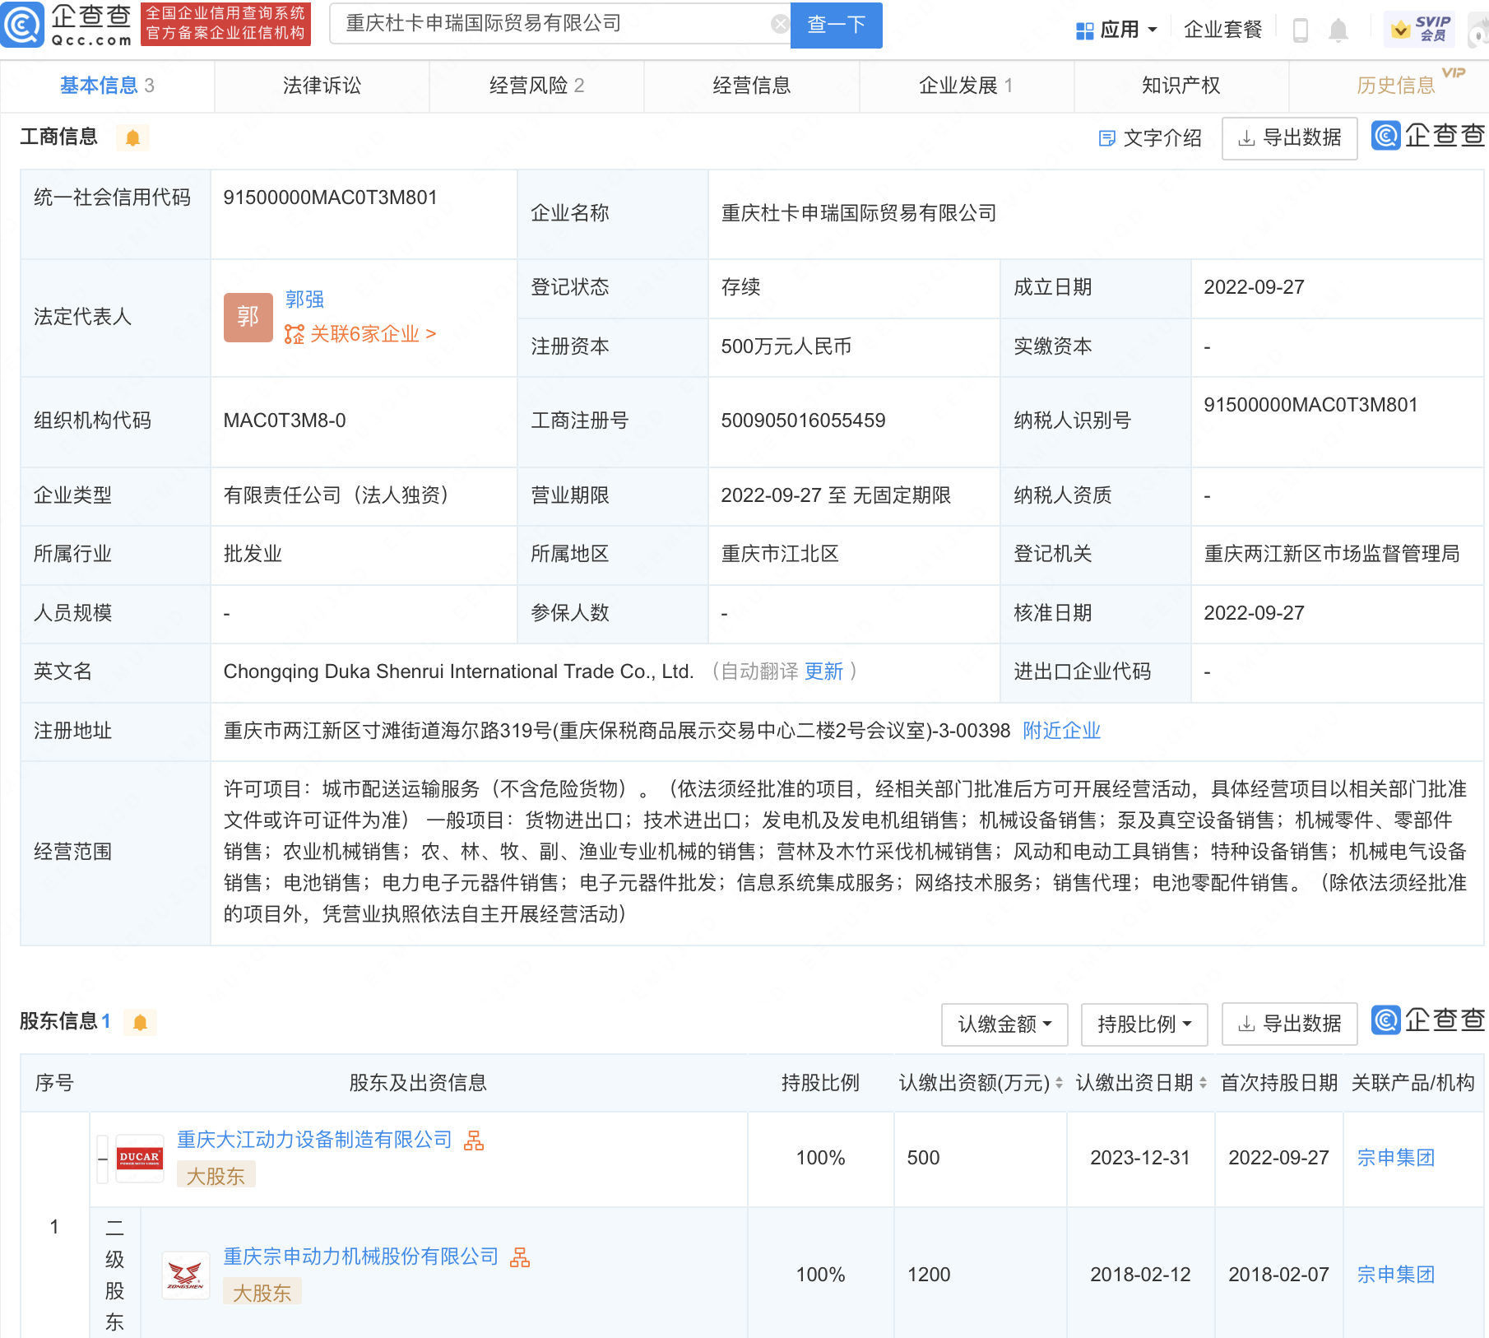Open notifications bell in header

click(x=1338, y=30)
